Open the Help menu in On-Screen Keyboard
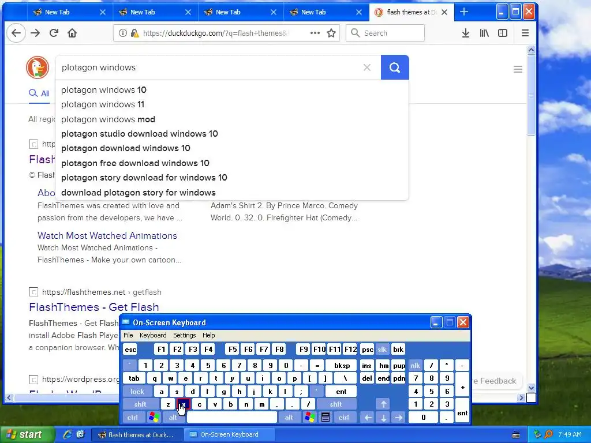 coord(208,335)
